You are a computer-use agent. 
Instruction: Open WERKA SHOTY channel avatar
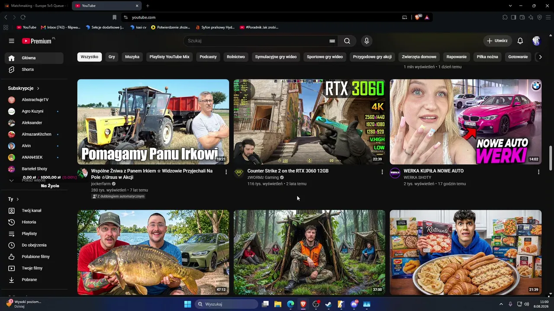pos(395,173)
